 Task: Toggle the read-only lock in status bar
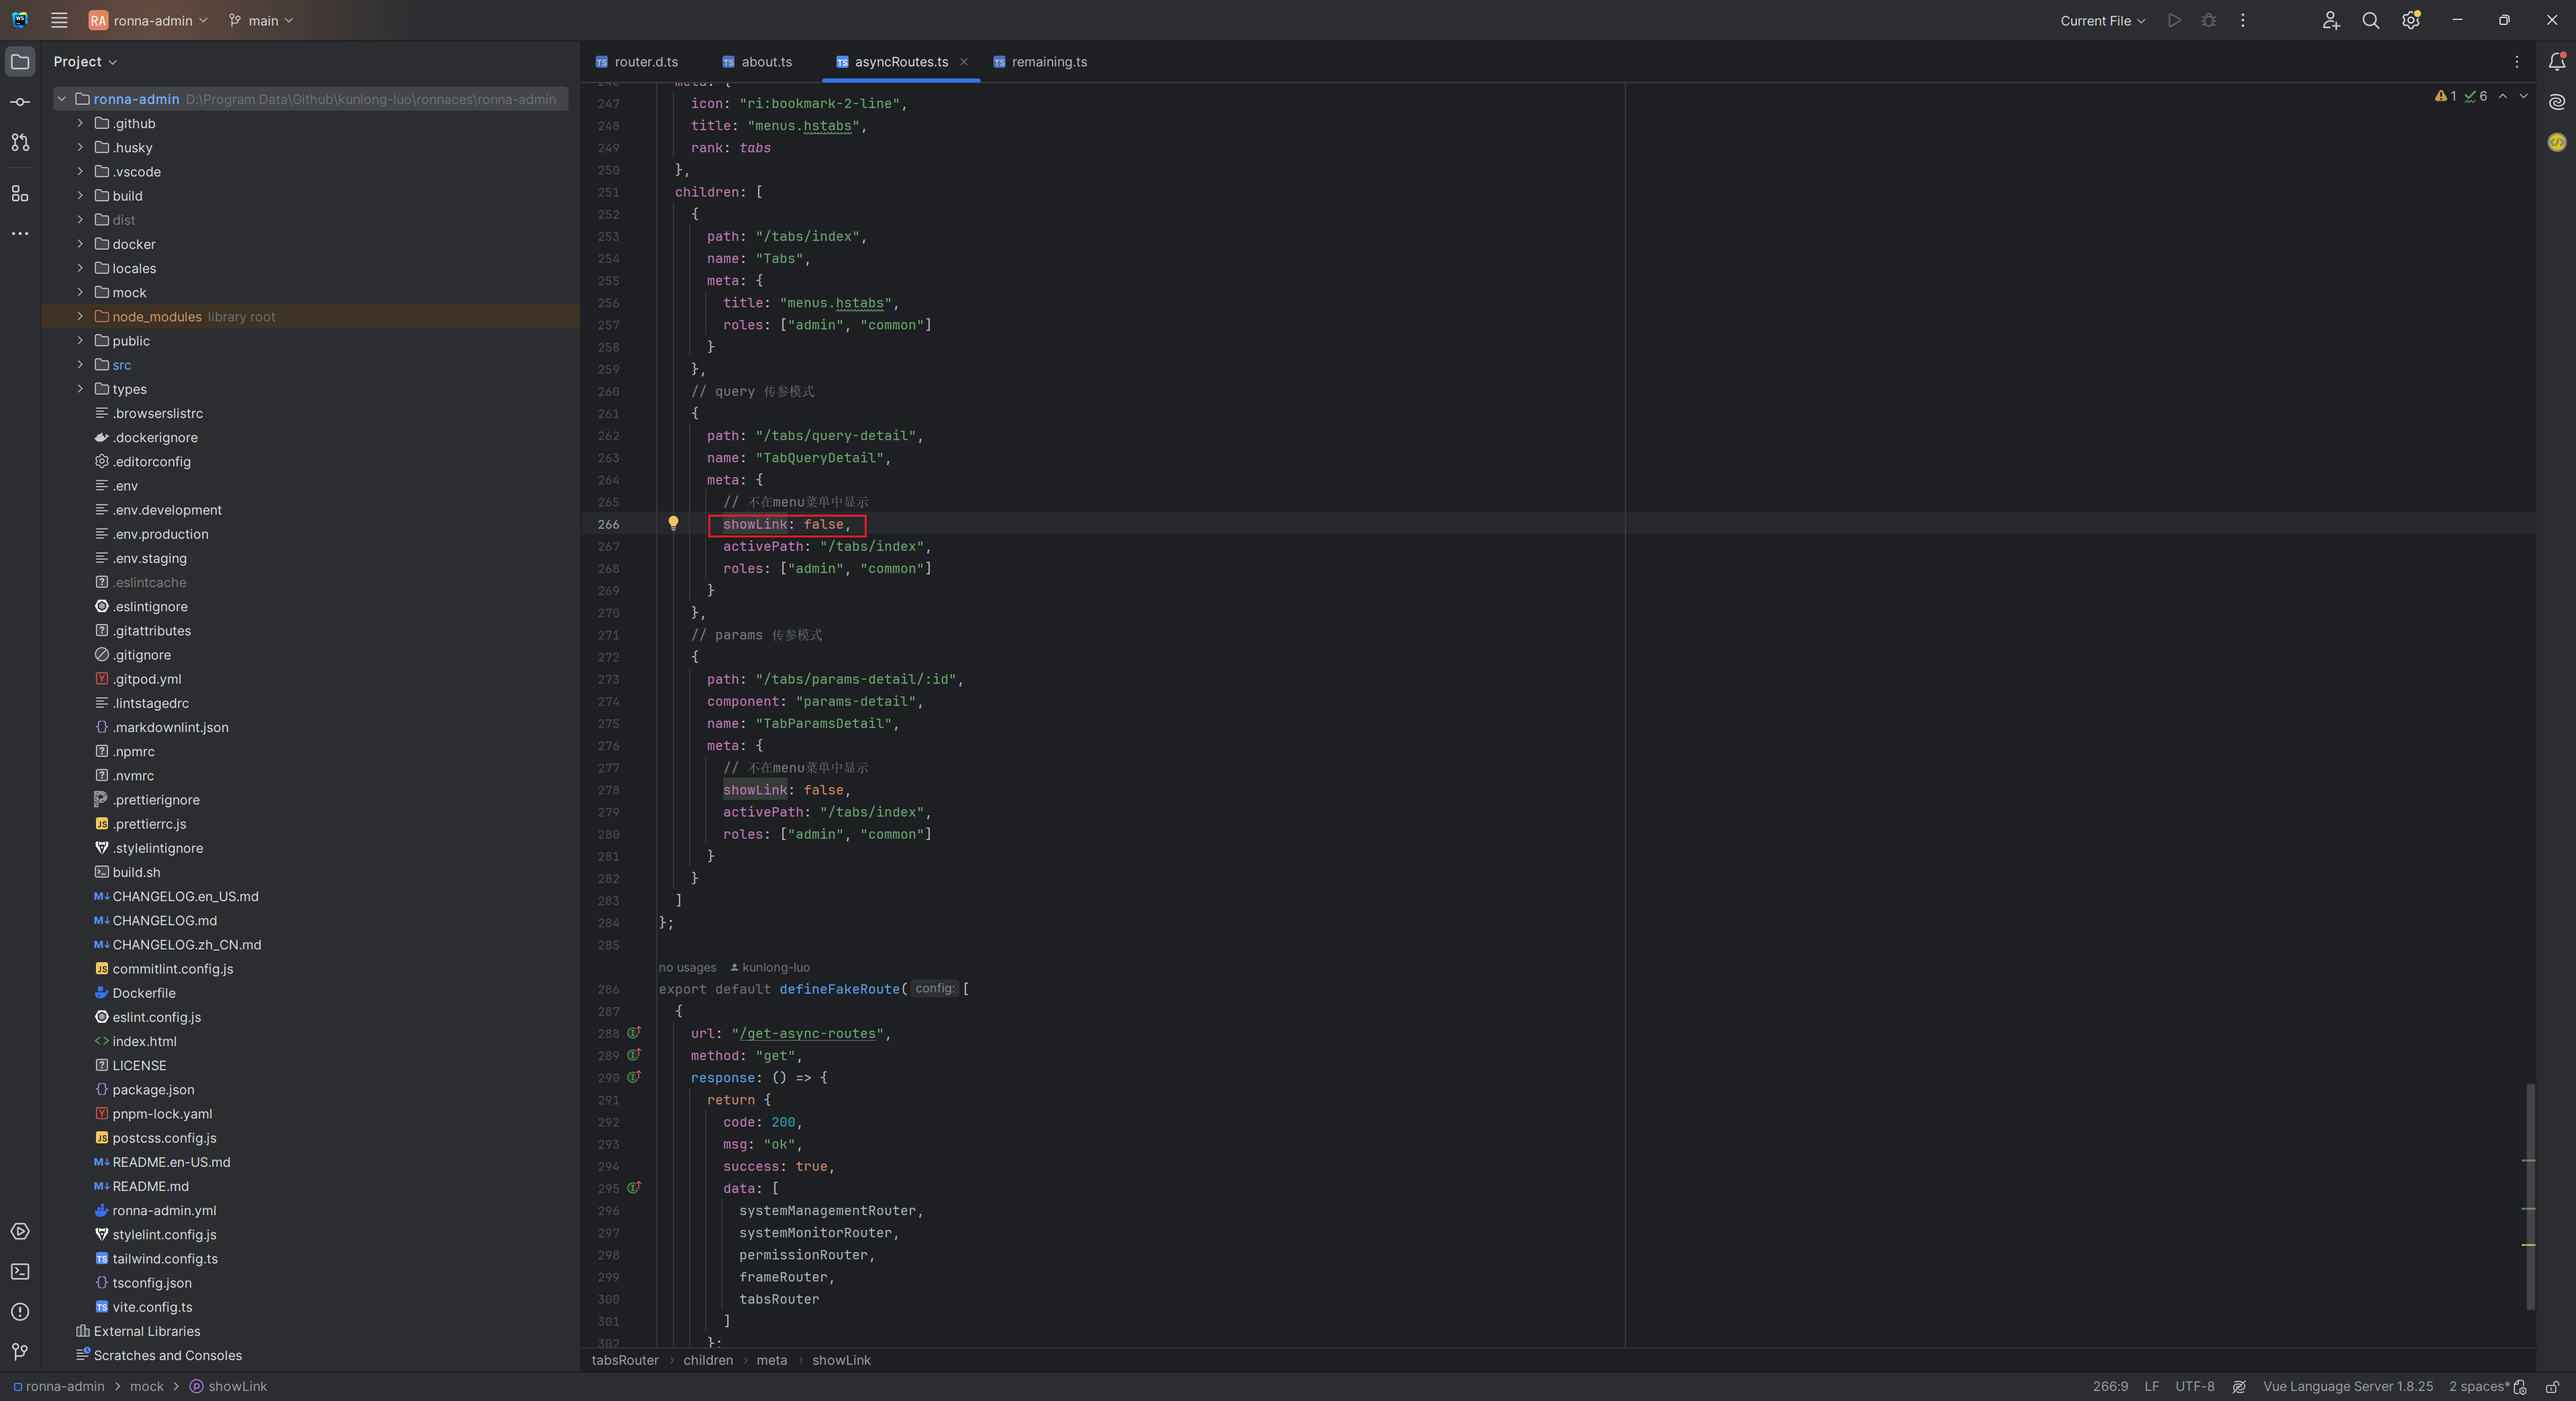(2552, 1387)
